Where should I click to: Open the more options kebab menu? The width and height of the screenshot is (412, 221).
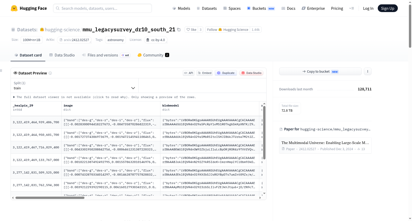tap(368, 71)
